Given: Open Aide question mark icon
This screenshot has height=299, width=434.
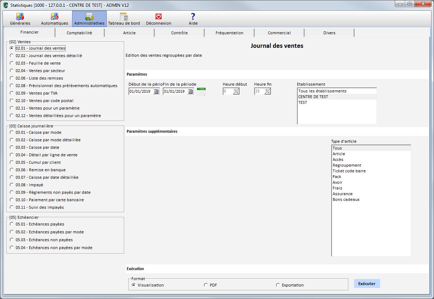Looking at the screenshot, I should 193,17.
